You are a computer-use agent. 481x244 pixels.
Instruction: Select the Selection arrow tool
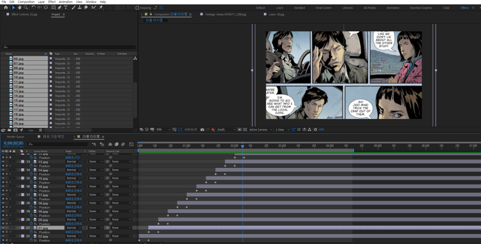click(x=13, y=7)
